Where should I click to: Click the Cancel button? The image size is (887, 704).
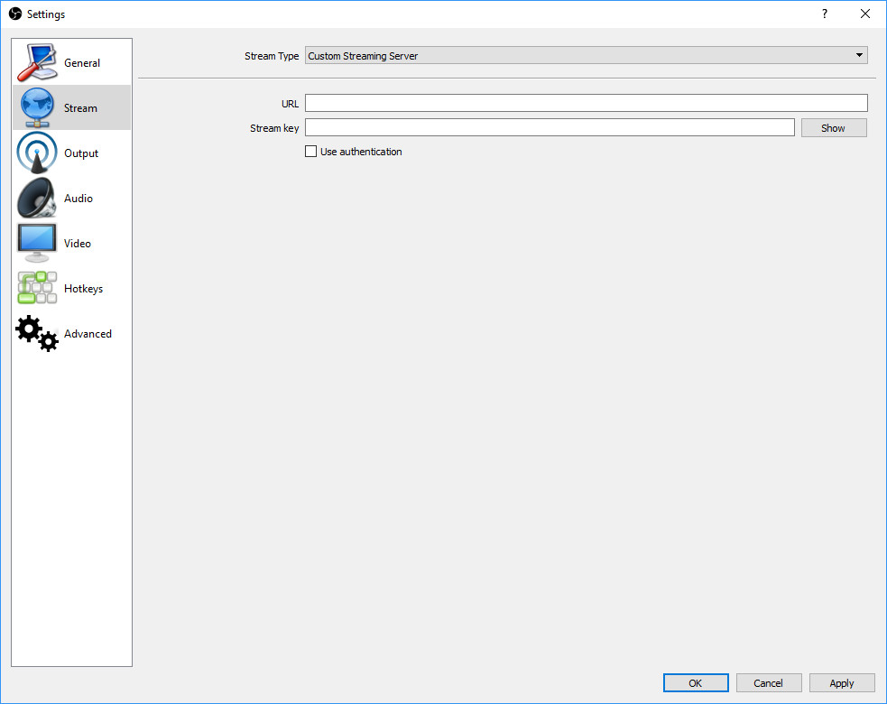pyautogui.click(x=769, y=683)
